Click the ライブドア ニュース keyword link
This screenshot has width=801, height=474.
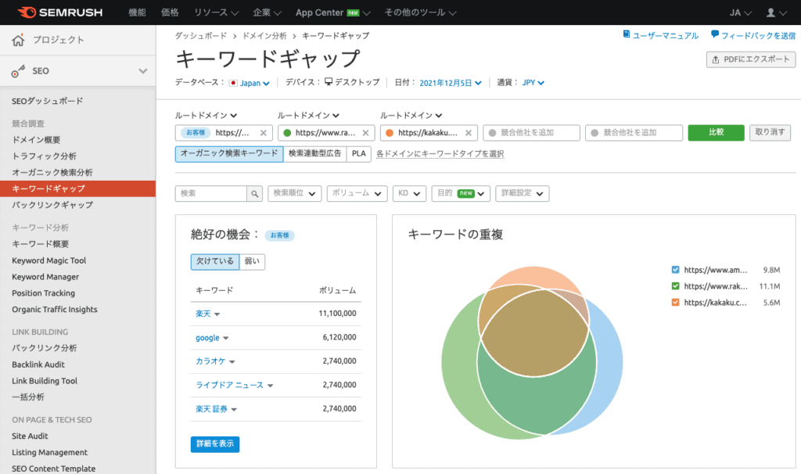click(x=229, y=385)
